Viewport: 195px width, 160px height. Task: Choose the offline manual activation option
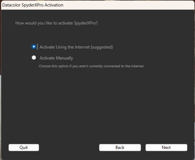coord(34,57)
